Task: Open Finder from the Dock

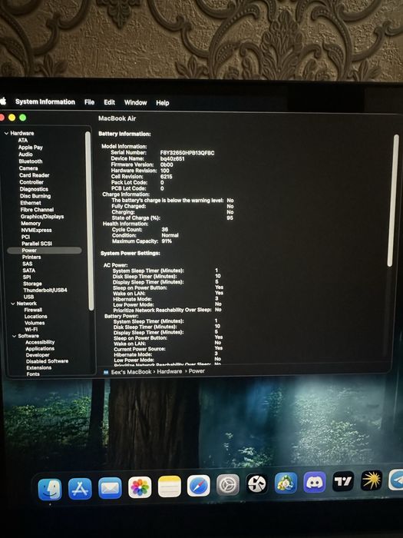Action: (50, 490)
